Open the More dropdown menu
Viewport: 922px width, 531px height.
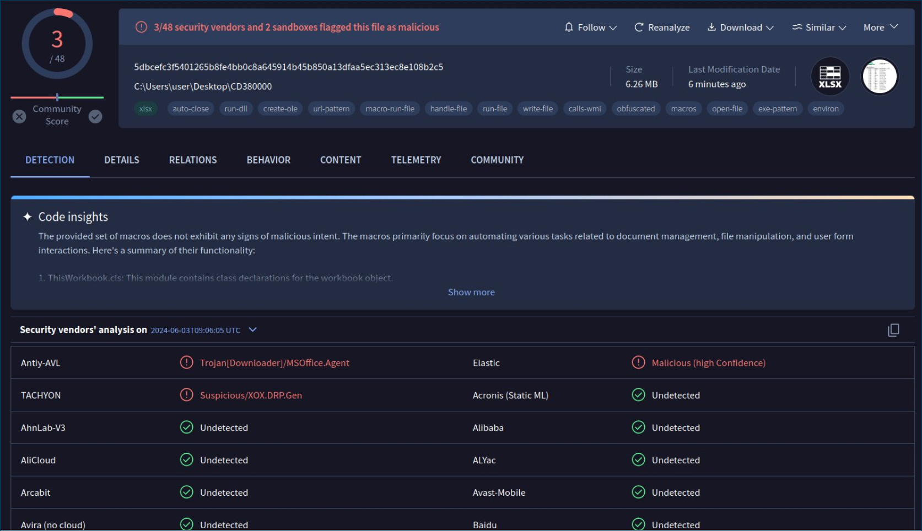click(881, 28)
